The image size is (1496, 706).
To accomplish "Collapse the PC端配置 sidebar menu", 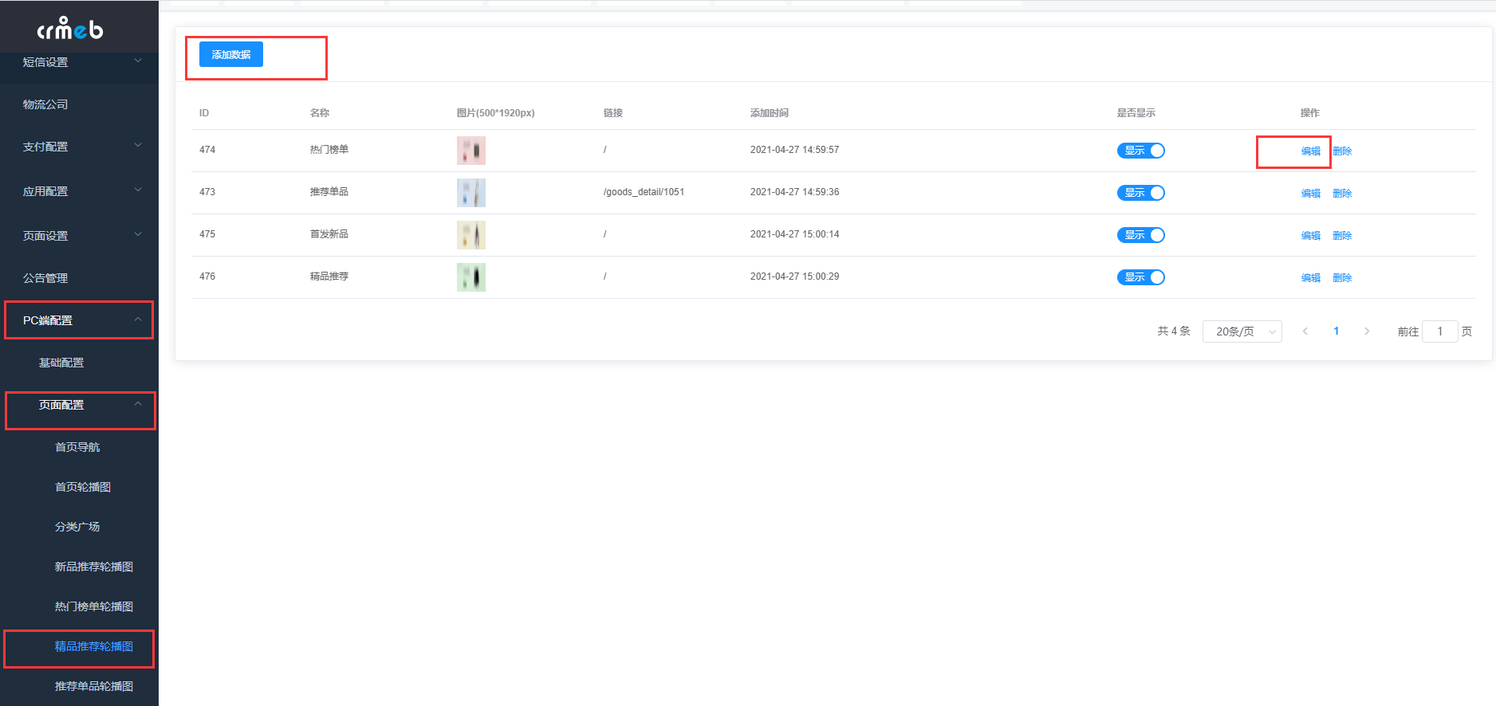I will (x=79, y=320).
